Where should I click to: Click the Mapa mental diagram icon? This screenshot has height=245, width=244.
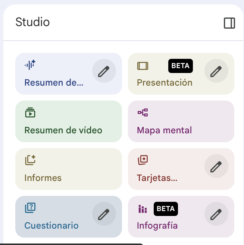pos(143,112)
